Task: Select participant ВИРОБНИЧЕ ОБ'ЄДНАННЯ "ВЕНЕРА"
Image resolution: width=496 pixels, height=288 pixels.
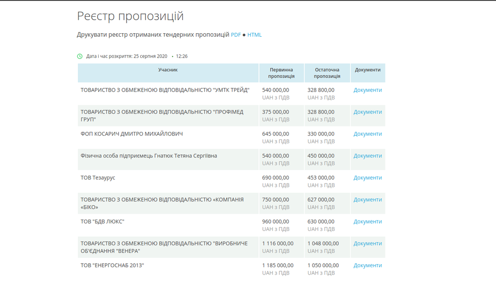Action: [x=164, y=247]
